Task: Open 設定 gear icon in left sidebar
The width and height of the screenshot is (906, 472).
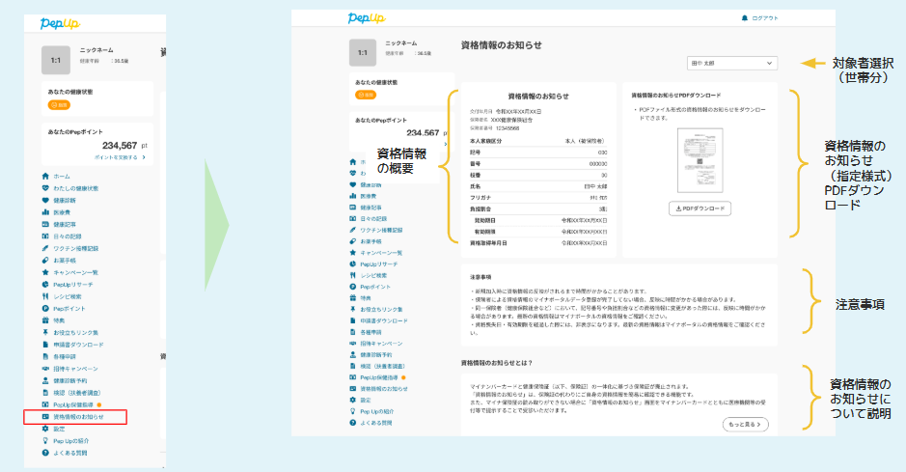Action: point(44,429)
